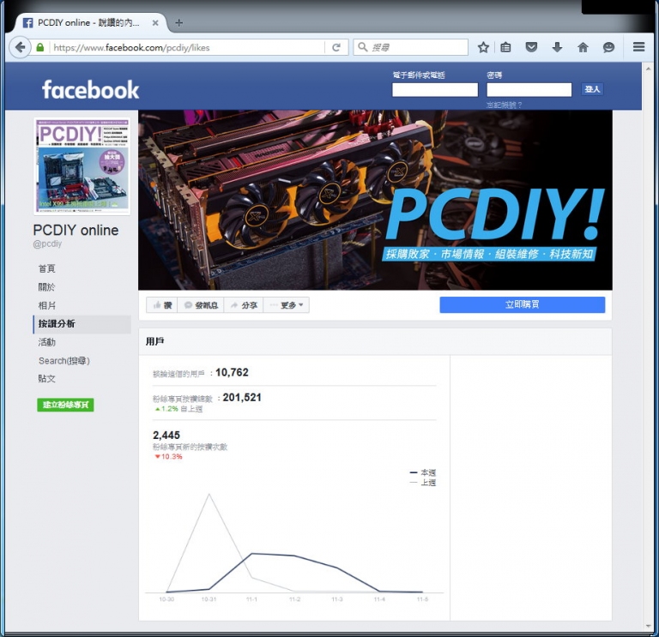Click the 用戶 section header
This screenshot has width=659, height=637.
[x=154, y=341]
